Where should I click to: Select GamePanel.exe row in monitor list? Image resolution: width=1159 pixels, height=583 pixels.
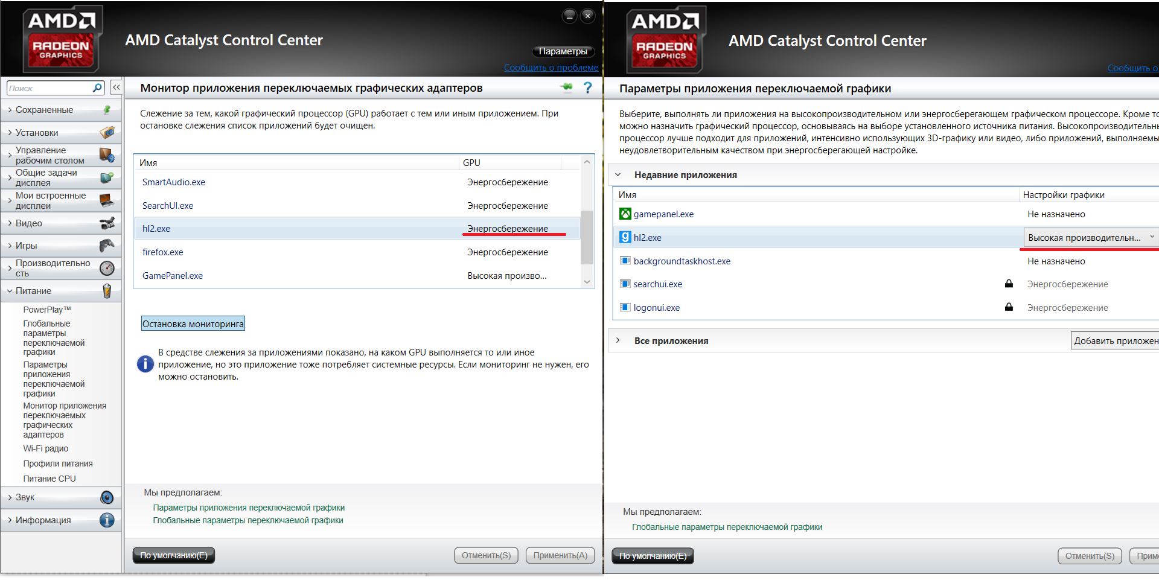pyautogui.click(x=357, y=276)
